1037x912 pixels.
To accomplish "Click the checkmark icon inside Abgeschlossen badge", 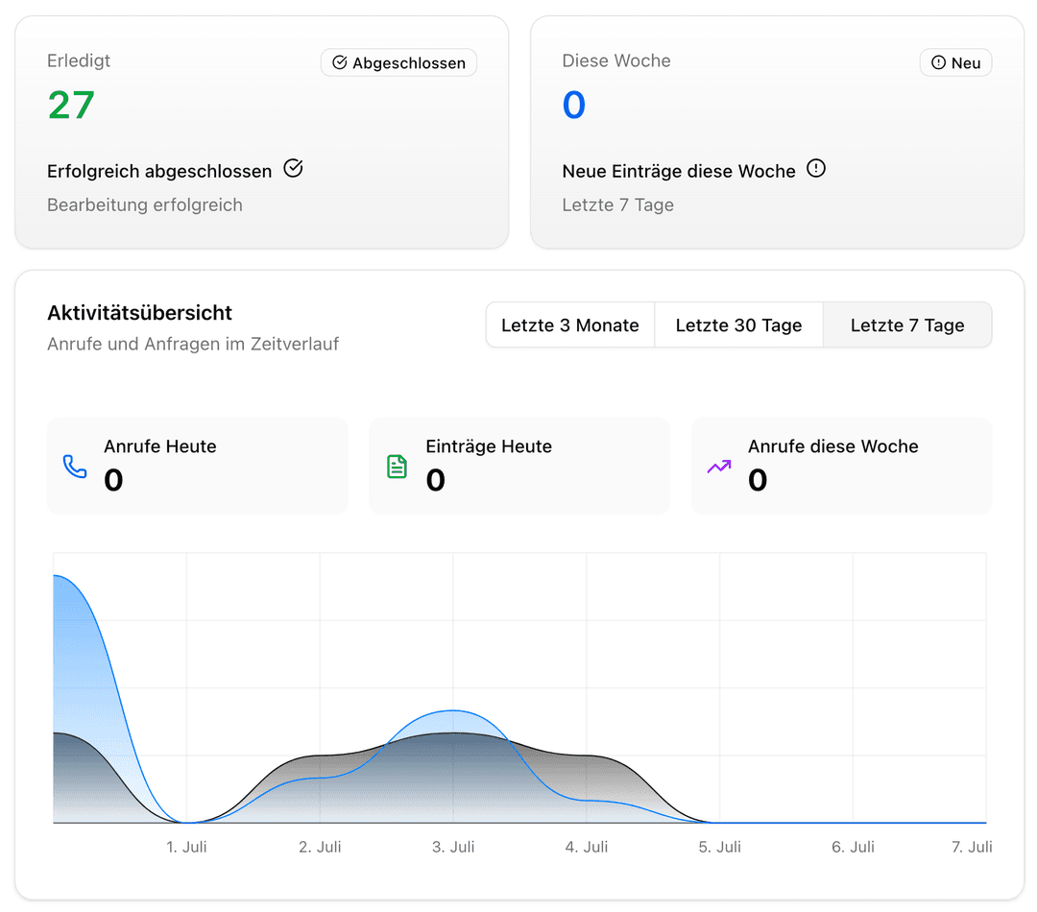I will 339,63.
